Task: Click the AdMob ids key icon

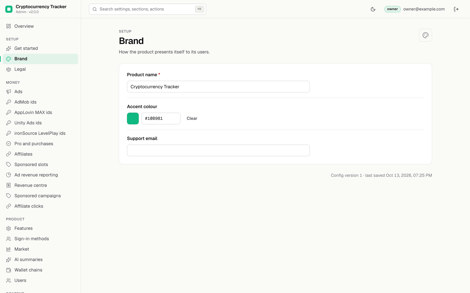Action: [x=9, y=102]
